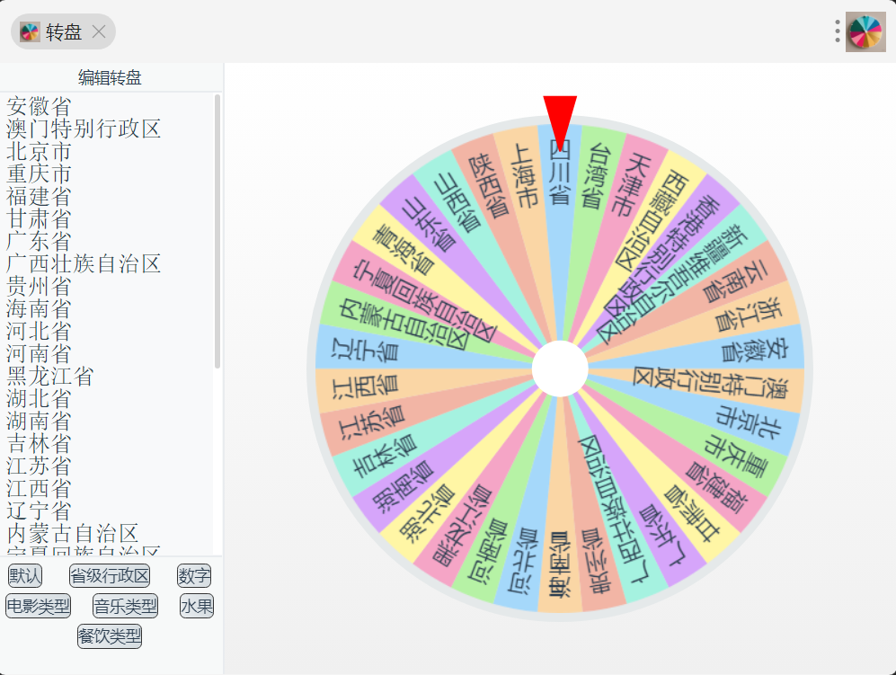Screen dimensions: 896x675
Task: Click the 编辑转盘 panel header
Action: [111, 77]
